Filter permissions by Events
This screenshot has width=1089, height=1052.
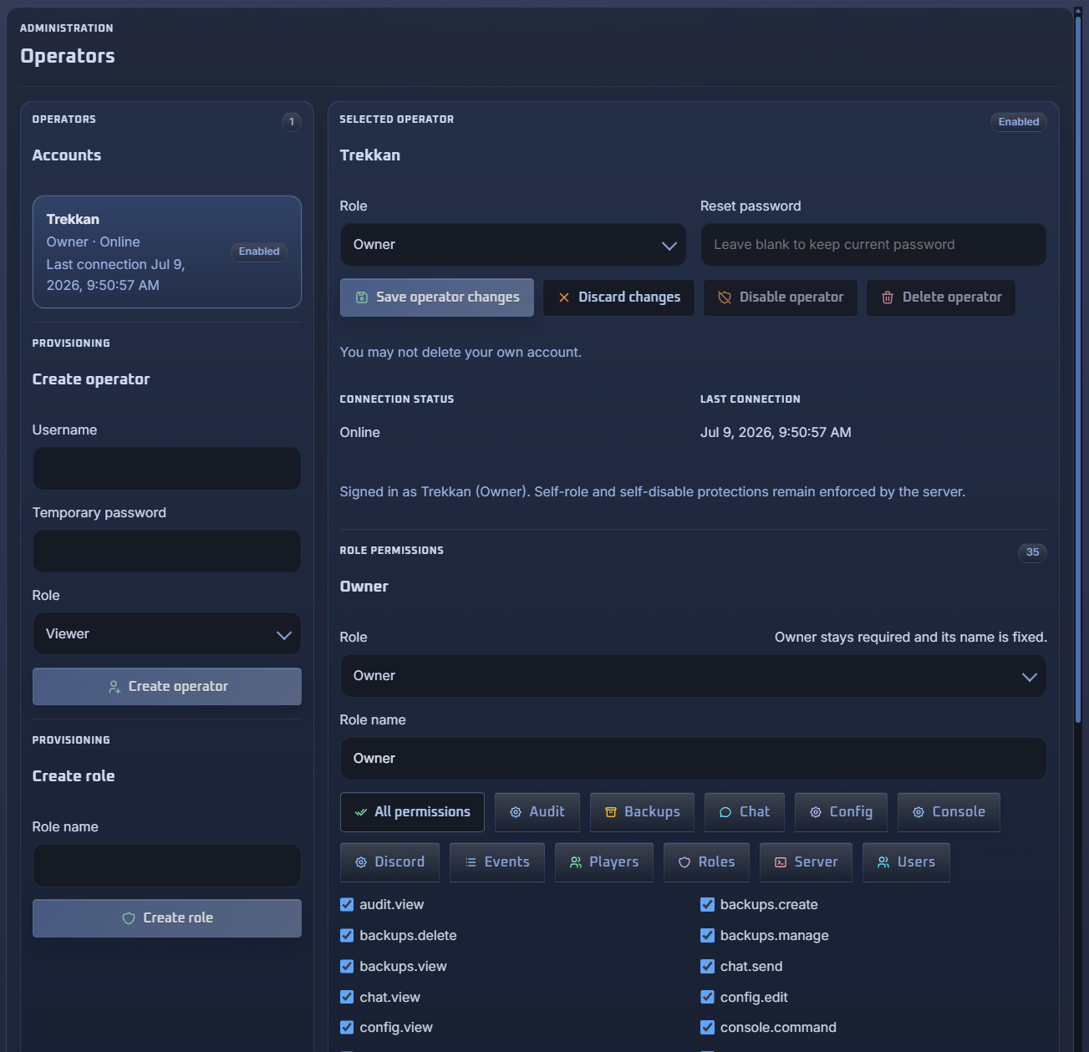497,862
